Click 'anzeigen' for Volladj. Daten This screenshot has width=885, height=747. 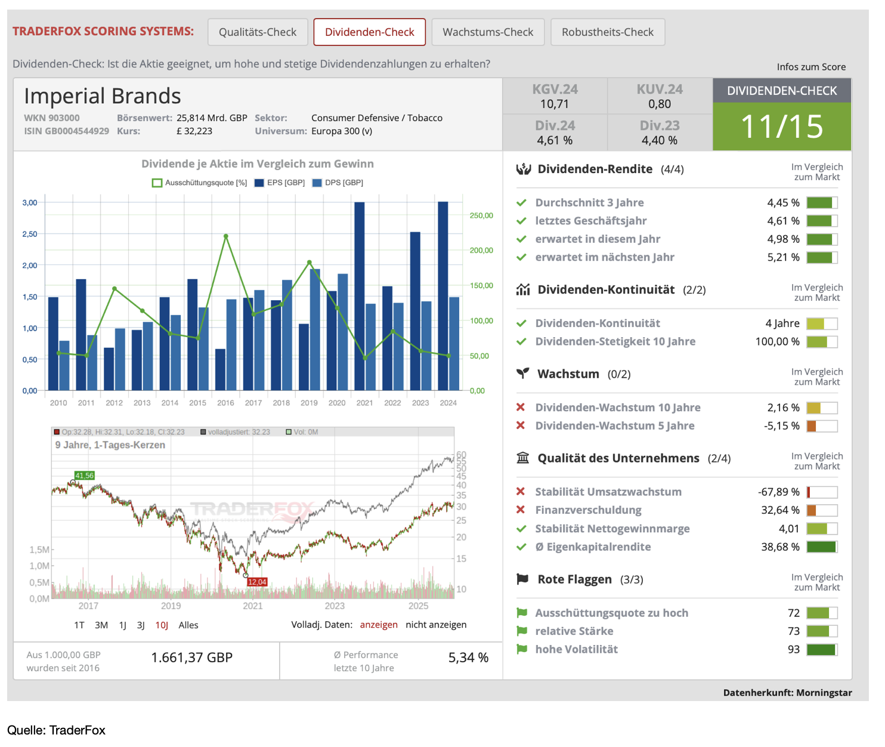click(x=378, y=625)
